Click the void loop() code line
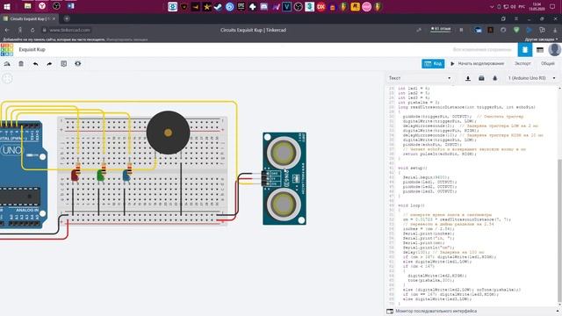The image size is (562, 316). 411,205
